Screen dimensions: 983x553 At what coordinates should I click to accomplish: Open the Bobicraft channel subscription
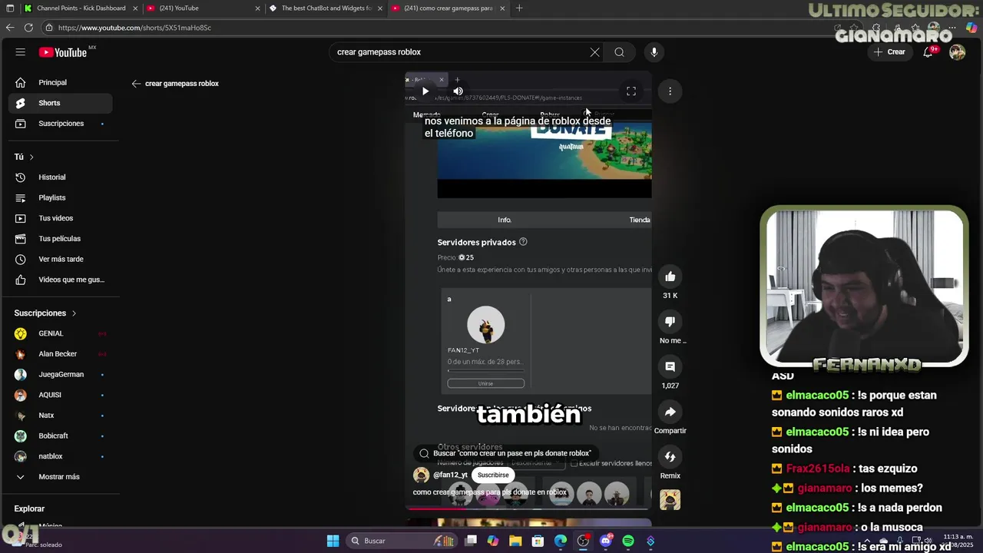(59, 436)
